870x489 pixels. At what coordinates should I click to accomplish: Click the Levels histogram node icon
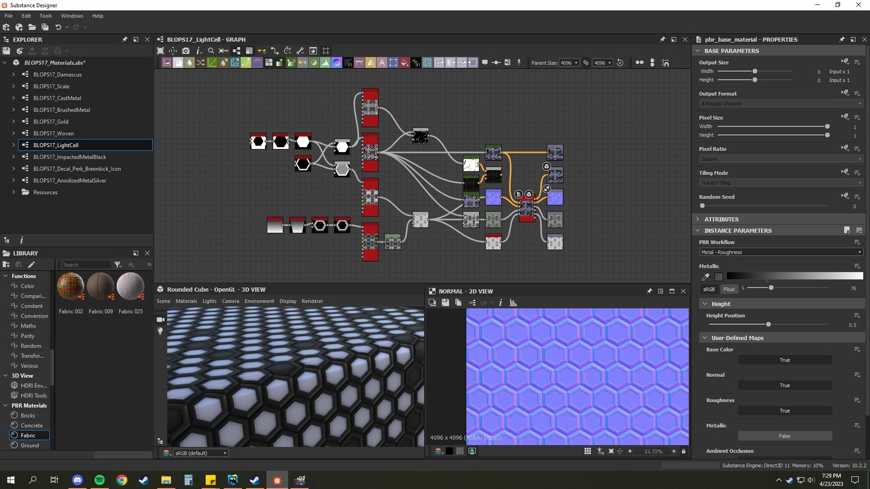click(325, 63)
